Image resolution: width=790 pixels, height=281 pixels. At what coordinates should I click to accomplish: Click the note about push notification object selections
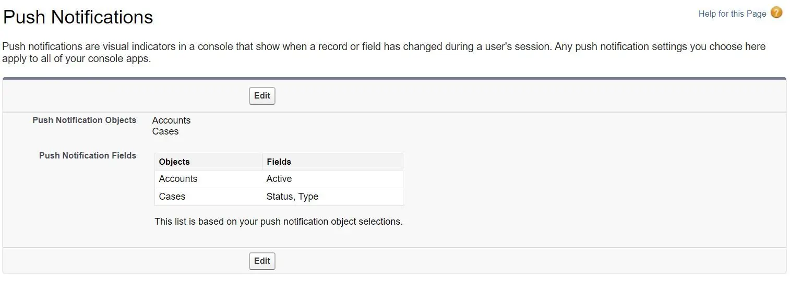coord(279,222)
